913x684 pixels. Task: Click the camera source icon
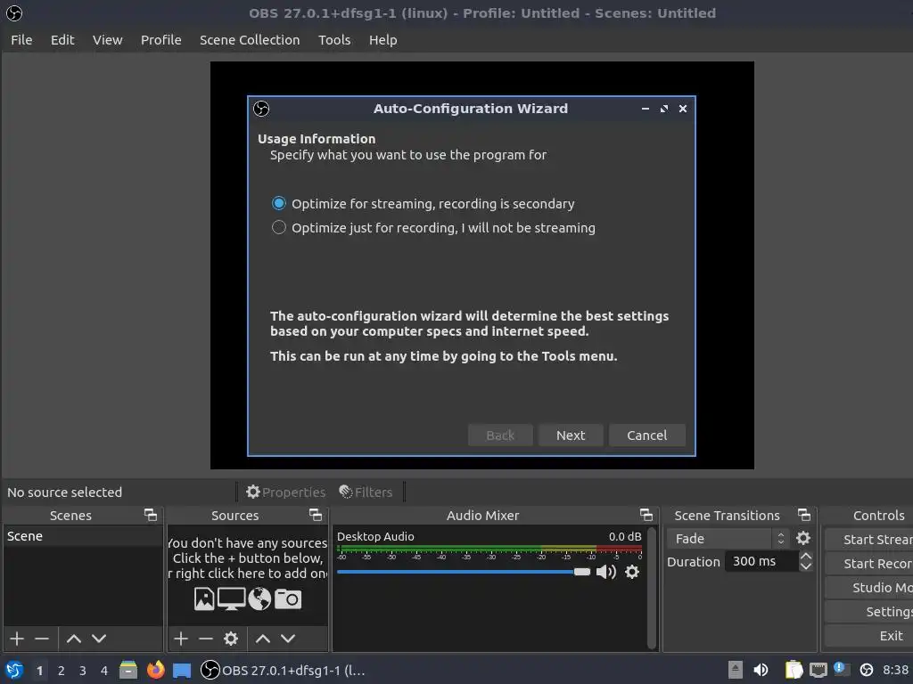[x=288, y=599]
